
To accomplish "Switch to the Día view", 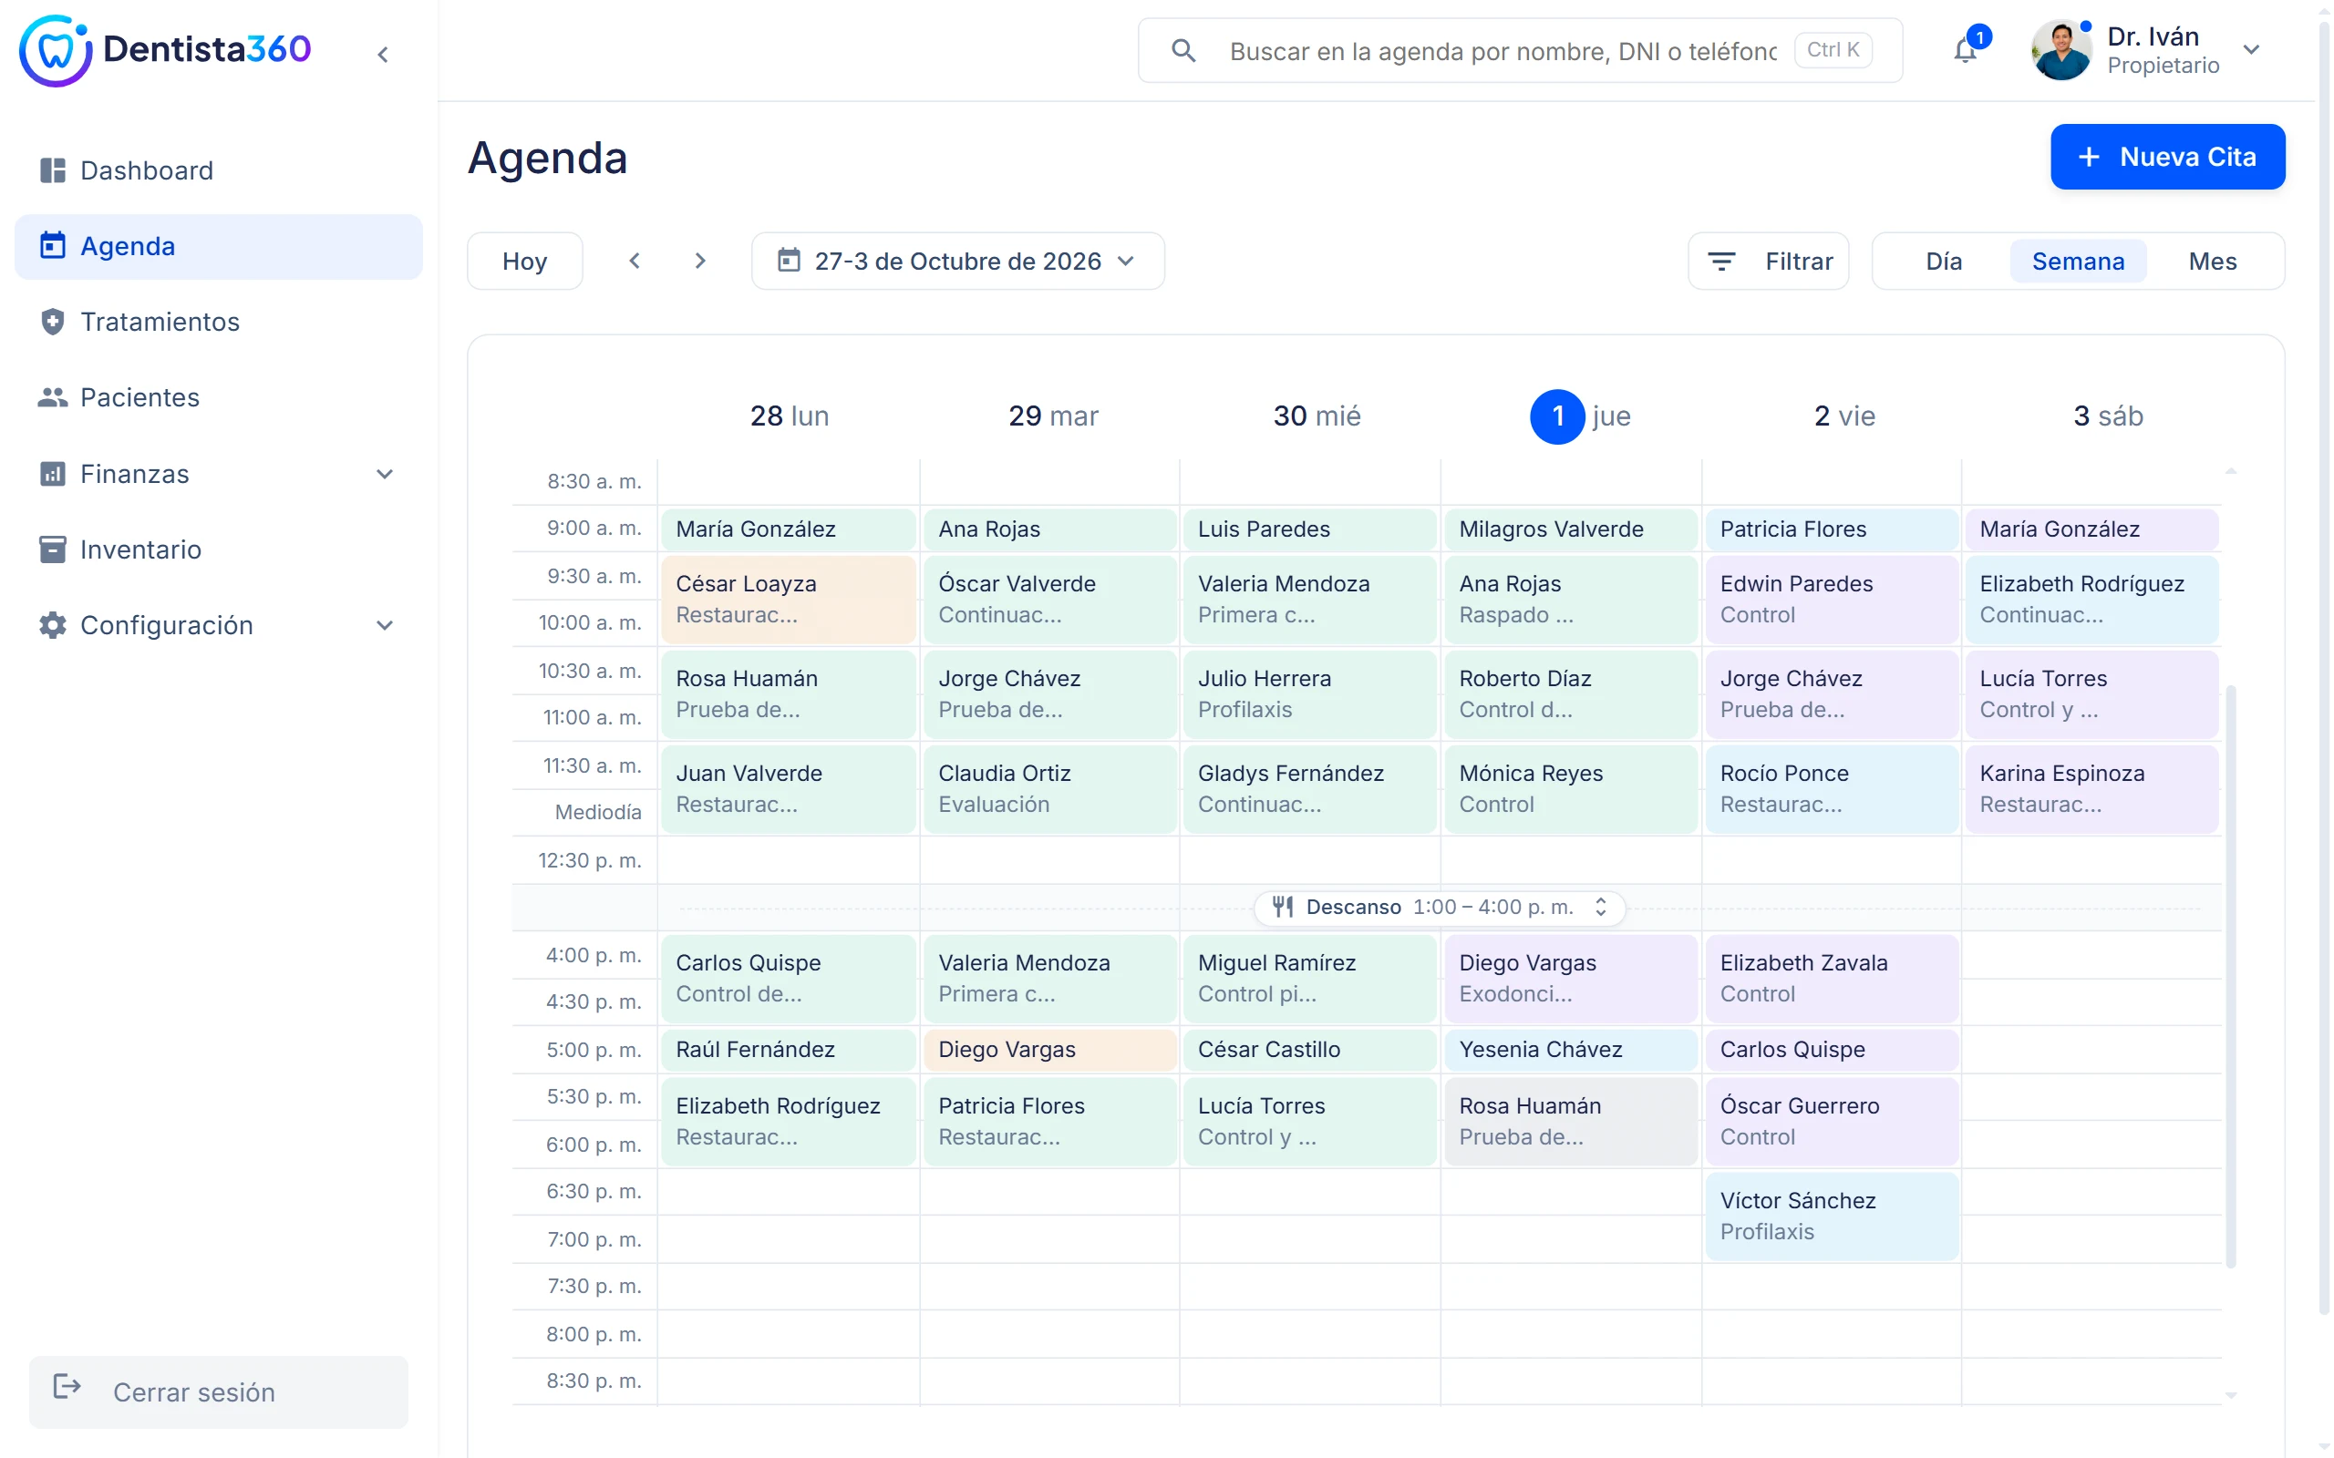I will pos(1944,261).
